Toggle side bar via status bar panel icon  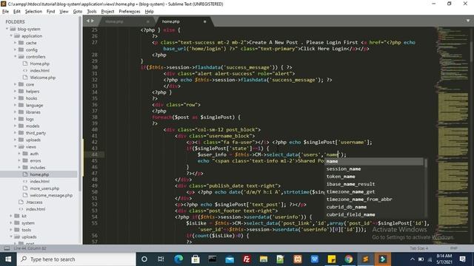point(7,248)
